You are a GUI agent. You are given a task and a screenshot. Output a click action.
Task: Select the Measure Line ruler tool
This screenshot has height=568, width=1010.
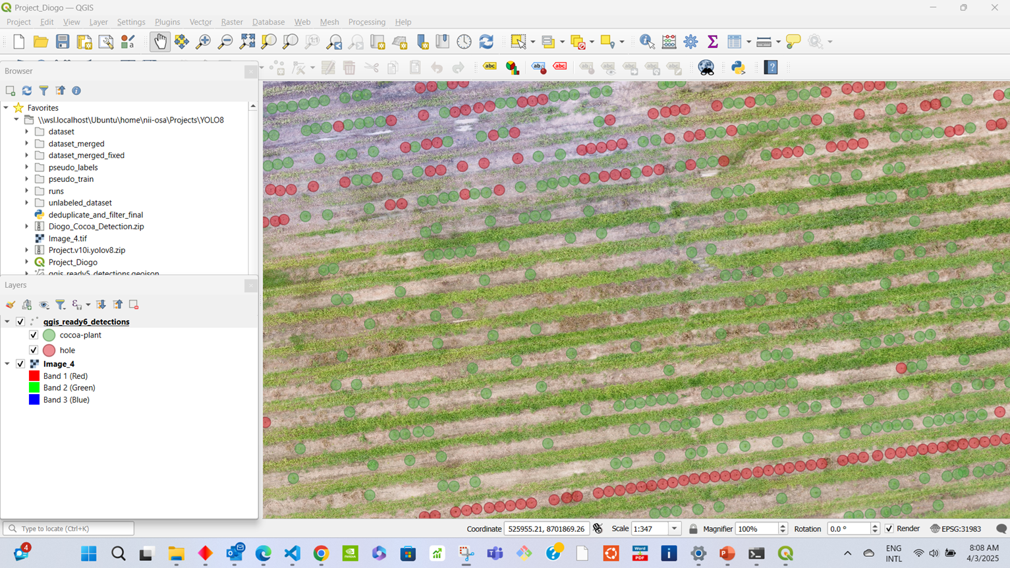pos(764,42)
